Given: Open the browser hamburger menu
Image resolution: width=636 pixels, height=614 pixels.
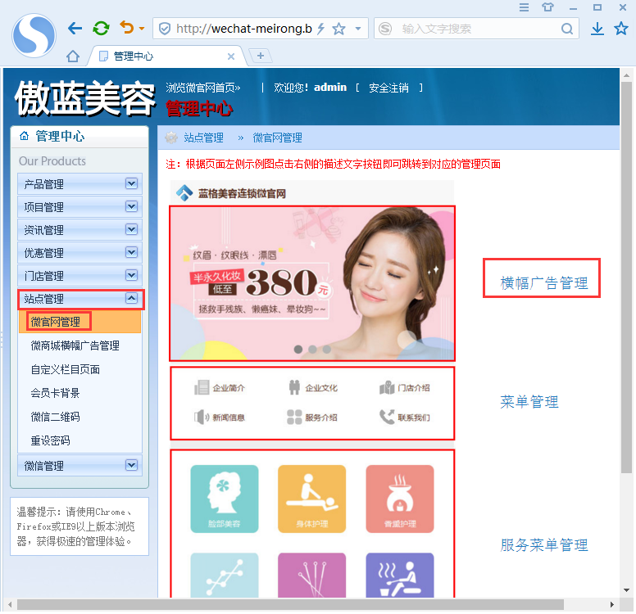Looking at the screenshot, I should click(524, 7).
